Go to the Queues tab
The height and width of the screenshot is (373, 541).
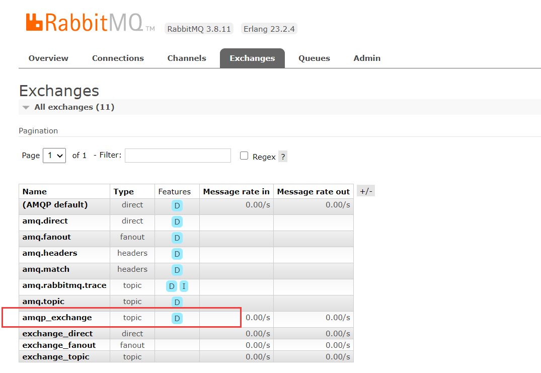click(x=314, y=58)
